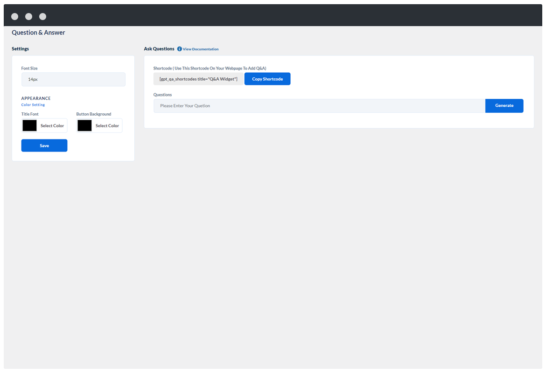Focus the Please Enter Your Question field
The width and height of the screenshot is (546, 373).
(x=319, y=106)
